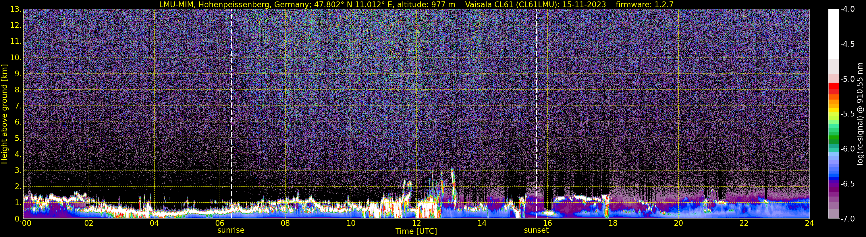The width and height of the screenshot is (866, 237).
Task: Select the white dashed sunset marker line
Action: click(536, 113)
